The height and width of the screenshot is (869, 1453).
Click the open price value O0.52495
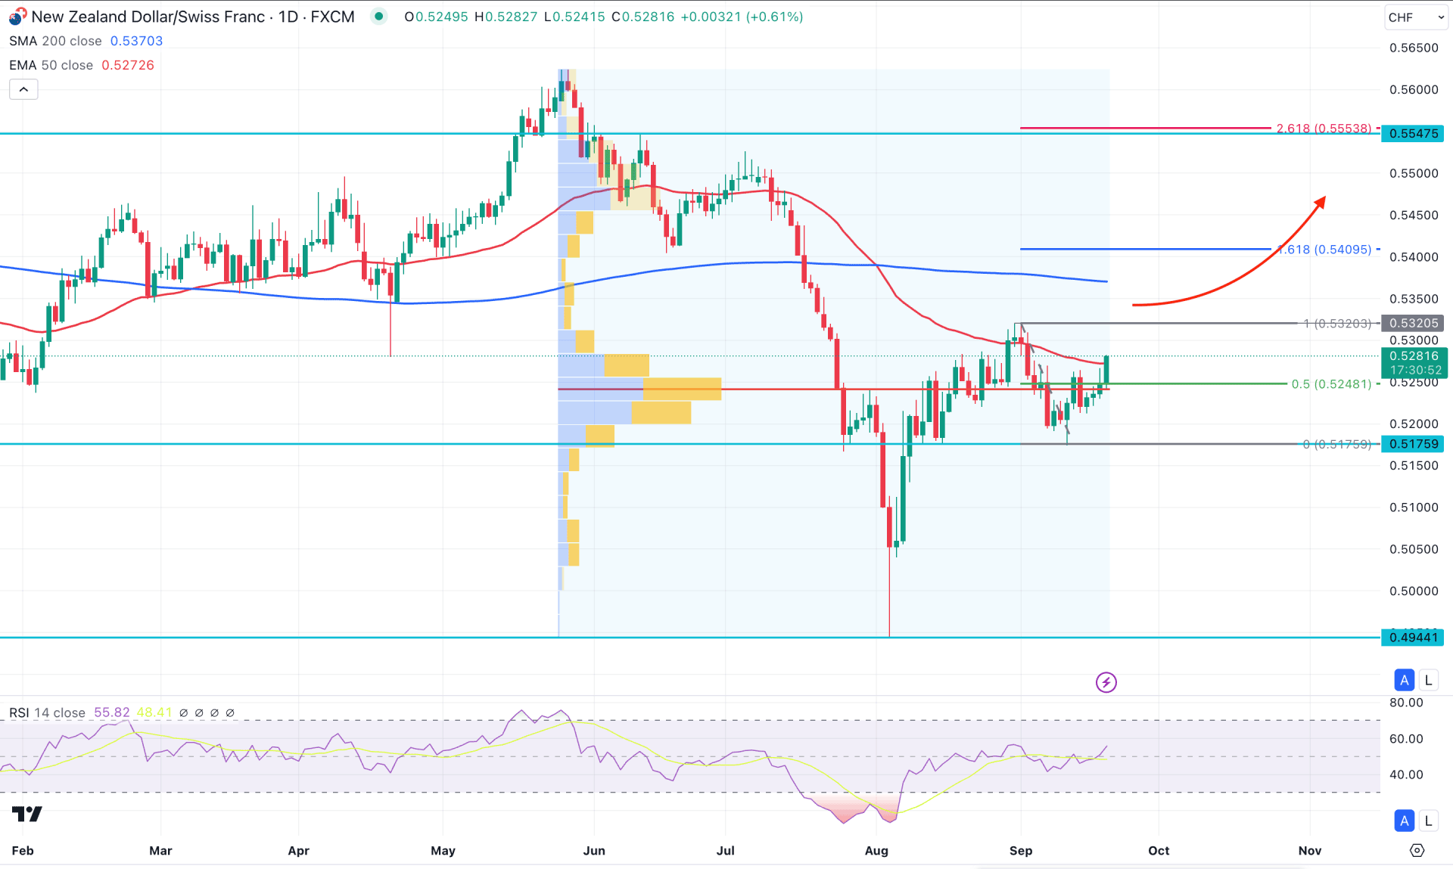[x=436, y=17]
